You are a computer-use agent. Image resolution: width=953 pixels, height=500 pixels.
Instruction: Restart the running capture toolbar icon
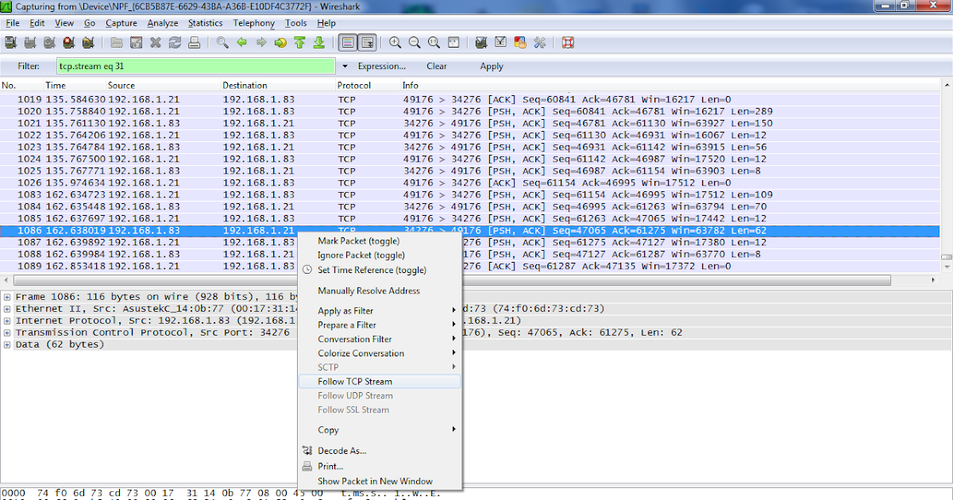pos(87,43)
